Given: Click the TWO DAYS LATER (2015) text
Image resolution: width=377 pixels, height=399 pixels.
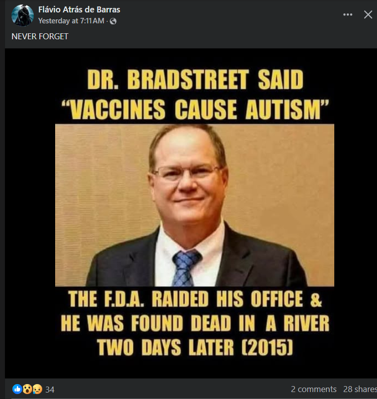Looking at the screenshot, I should 195,347.
